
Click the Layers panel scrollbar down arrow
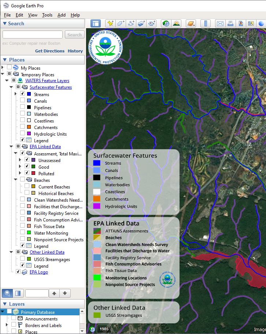[x=82, y=331]
